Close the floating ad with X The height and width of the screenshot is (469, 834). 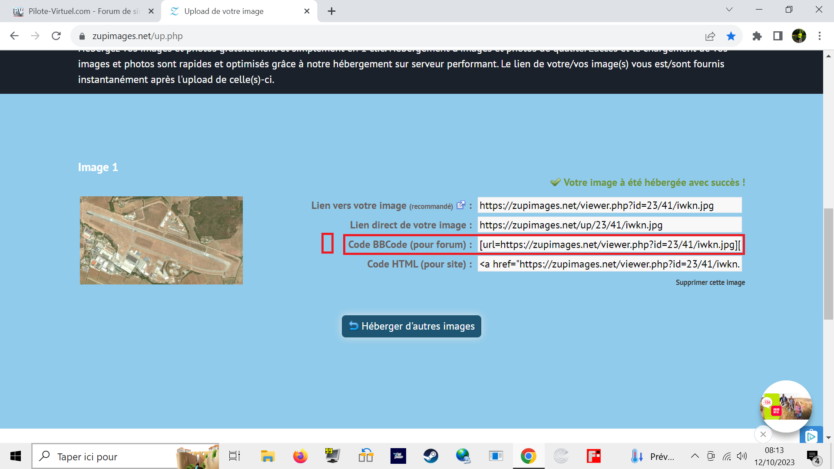763,434
